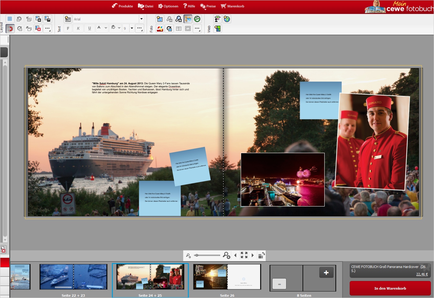Screen dimensions: 434x298
Task: Open the Datei menu
Action: [x=146, y=6]
